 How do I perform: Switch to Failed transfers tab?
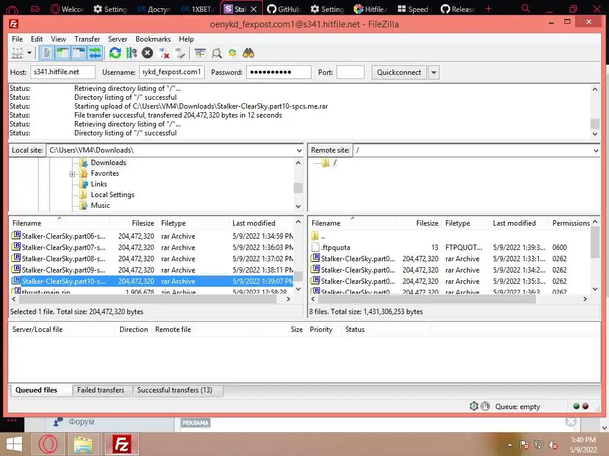[101, 390]
